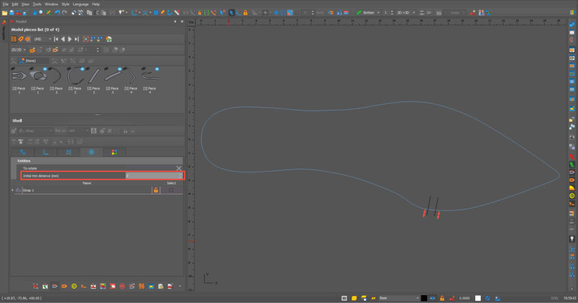Open the Language menu

pyautogui.click(x=80, y=4)
